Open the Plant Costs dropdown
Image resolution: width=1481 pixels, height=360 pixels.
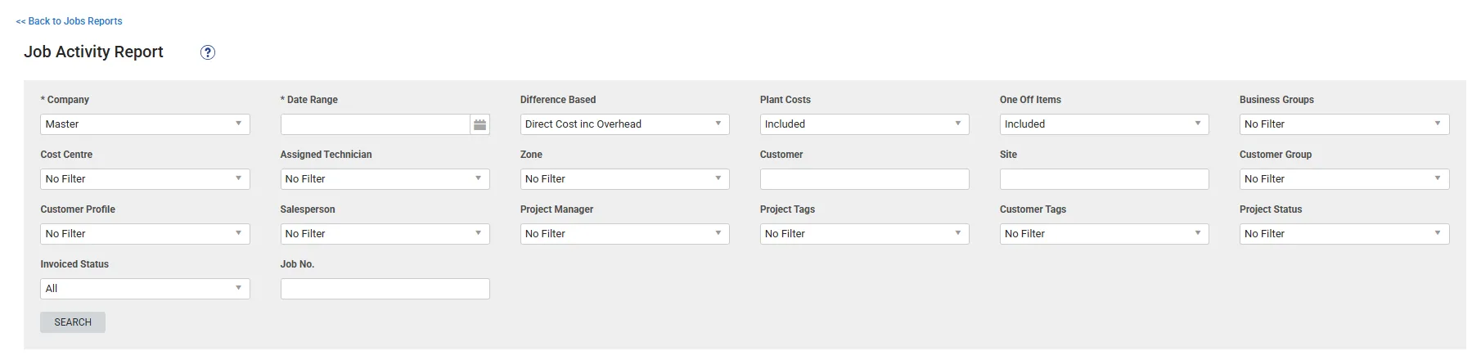point(864,124)
